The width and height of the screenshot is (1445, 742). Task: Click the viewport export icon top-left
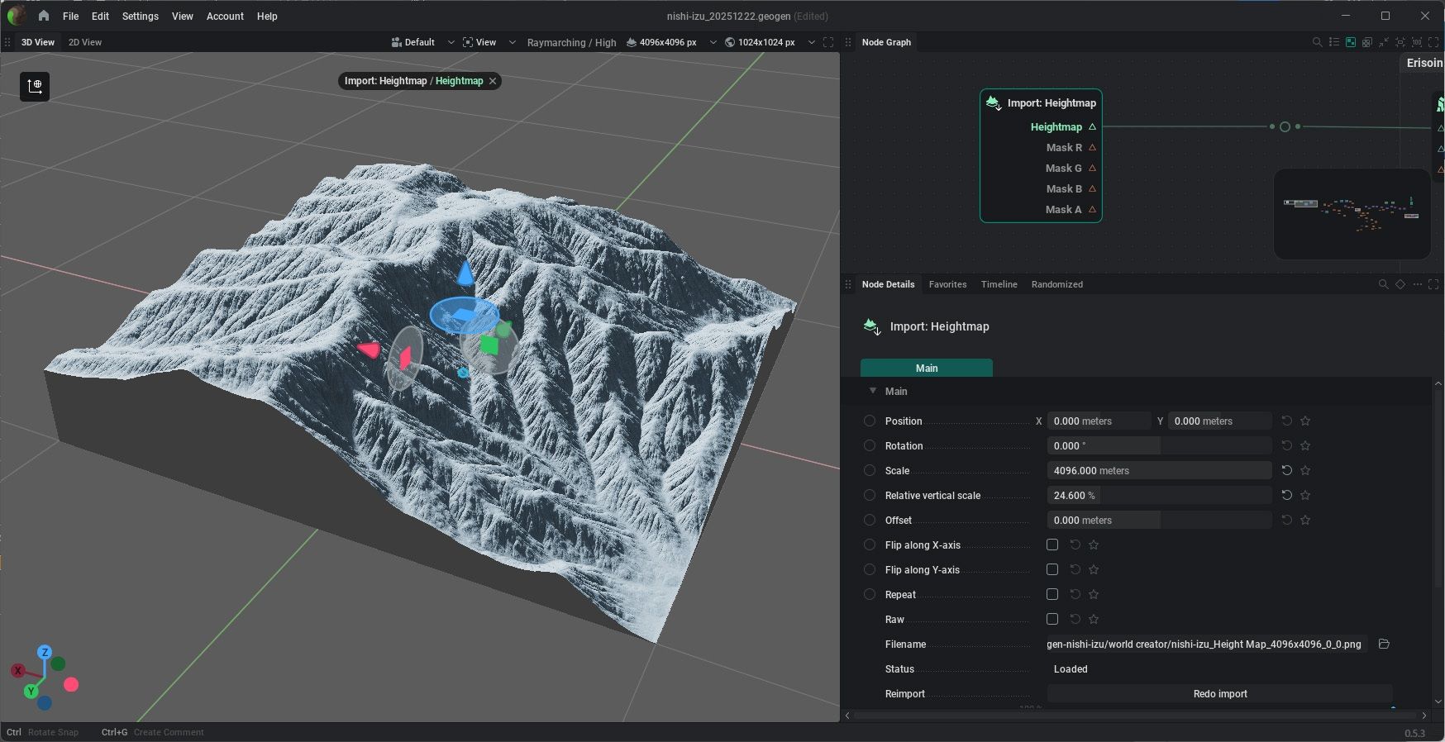pyautogui.click(x=35, y=86)
